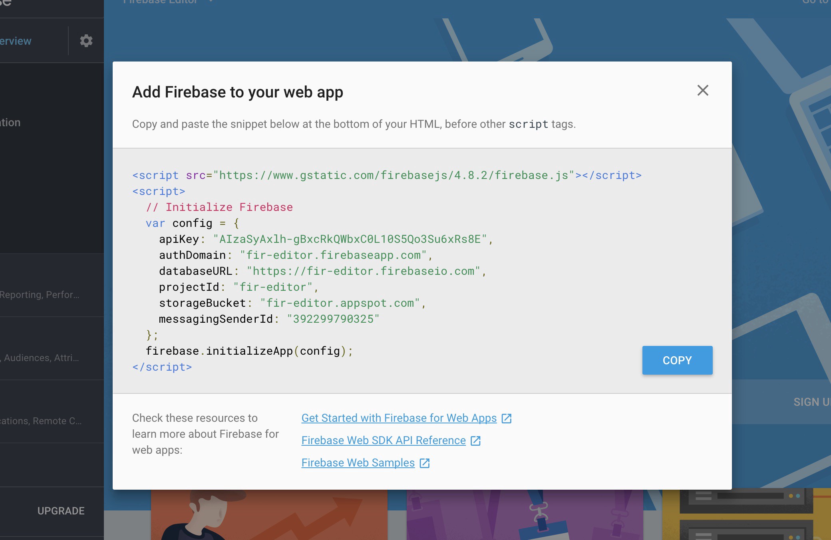Viewport: 831px width, 540px height.
Task: Expand the 'Remote C…' sidebar section
Action: [40, 421]
